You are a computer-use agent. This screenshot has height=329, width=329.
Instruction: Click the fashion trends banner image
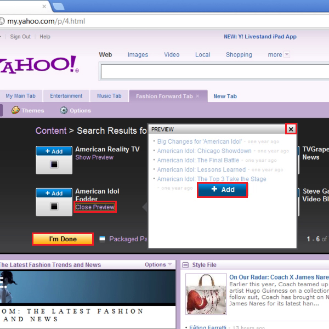click(88, 287)
